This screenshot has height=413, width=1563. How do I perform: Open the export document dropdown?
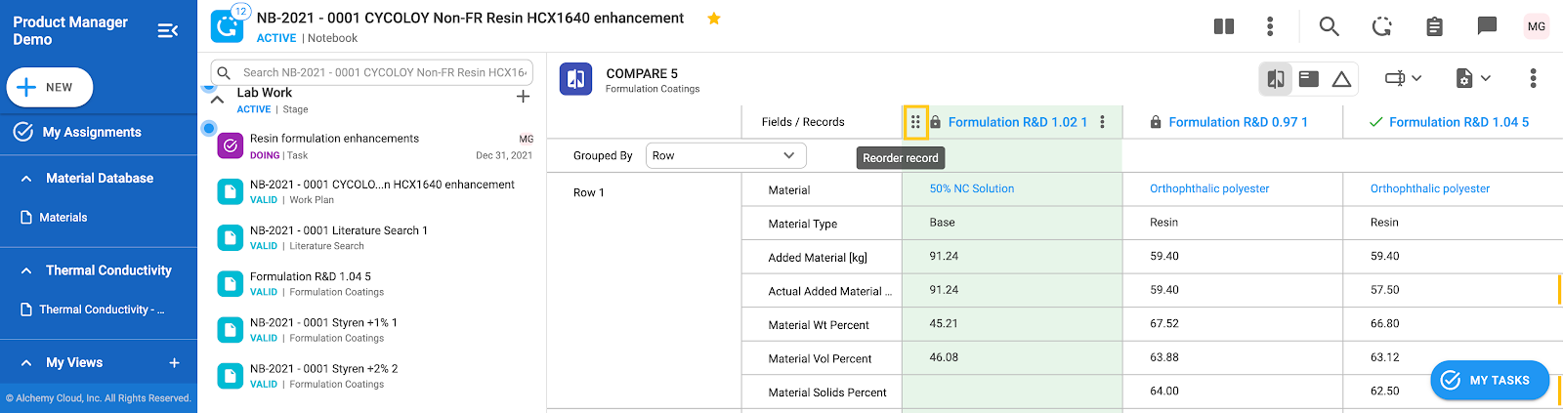pos(1473,78)
